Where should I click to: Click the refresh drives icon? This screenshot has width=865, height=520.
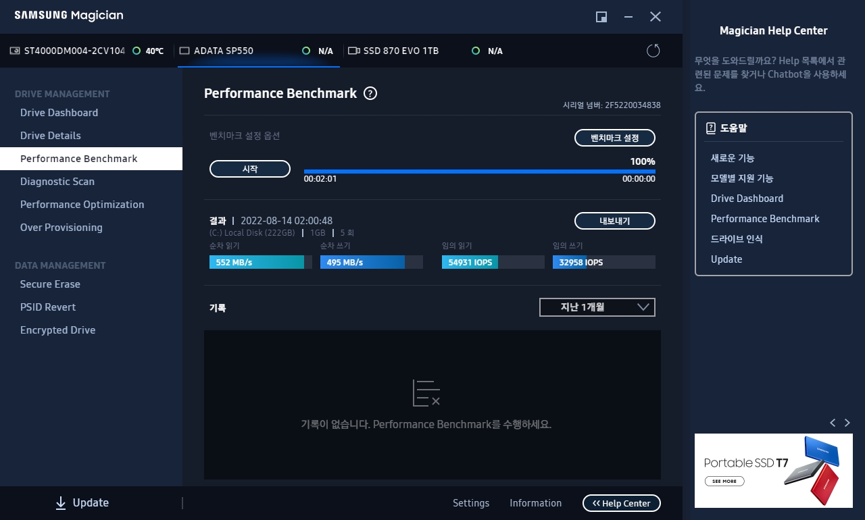pos(653,51)
